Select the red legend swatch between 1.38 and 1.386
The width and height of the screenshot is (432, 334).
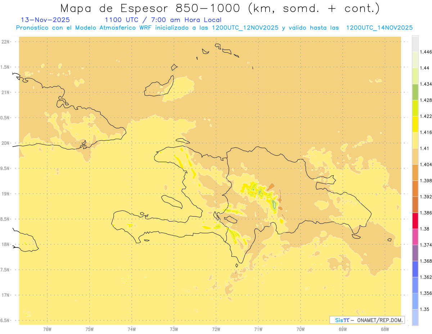click(415, 221)
